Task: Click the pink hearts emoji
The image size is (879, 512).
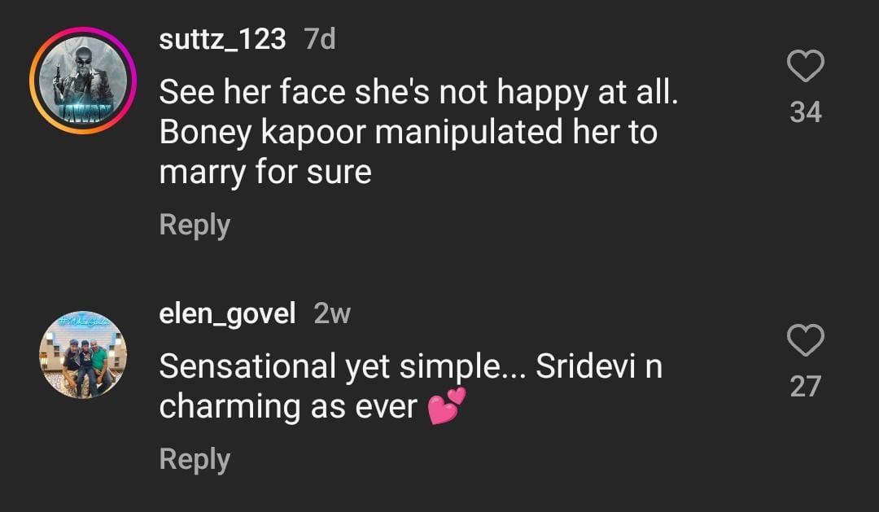Action: [x=447, y=406]
